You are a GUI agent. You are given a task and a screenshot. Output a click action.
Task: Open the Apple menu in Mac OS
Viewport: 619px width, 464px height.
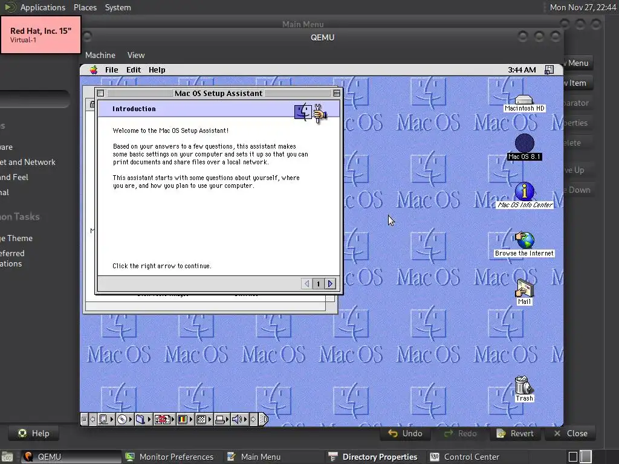click(94, 70)
